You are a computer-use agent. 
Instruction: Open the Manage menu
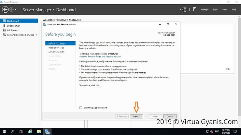(204, 10)
